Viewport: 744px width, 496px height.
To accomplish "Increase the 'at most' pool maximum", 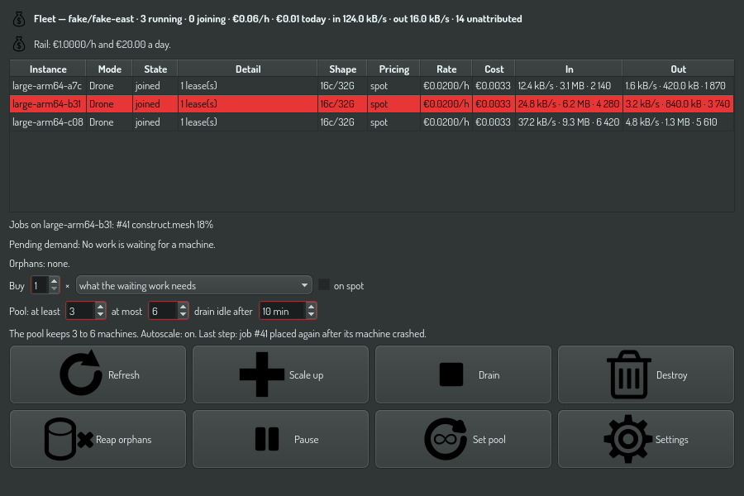I will 184,307.
